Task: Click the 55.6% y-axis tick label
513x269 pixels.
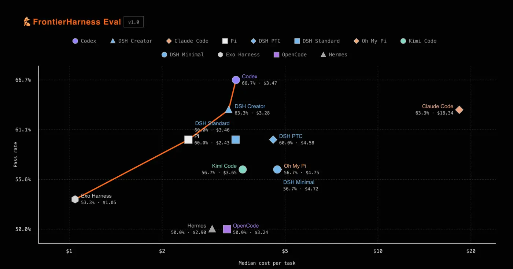Action: click(24, 179)
